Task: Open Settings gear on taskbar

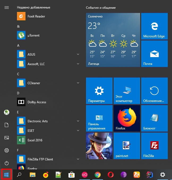Action: point(162,175)
